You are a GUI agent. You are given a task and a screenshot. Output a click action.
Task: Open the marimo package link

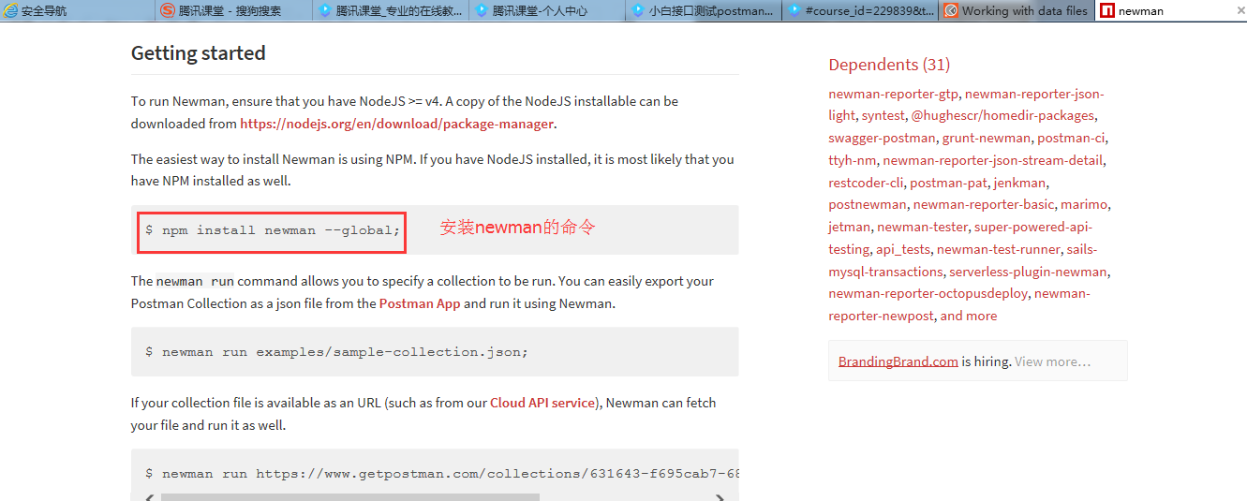1085,204
